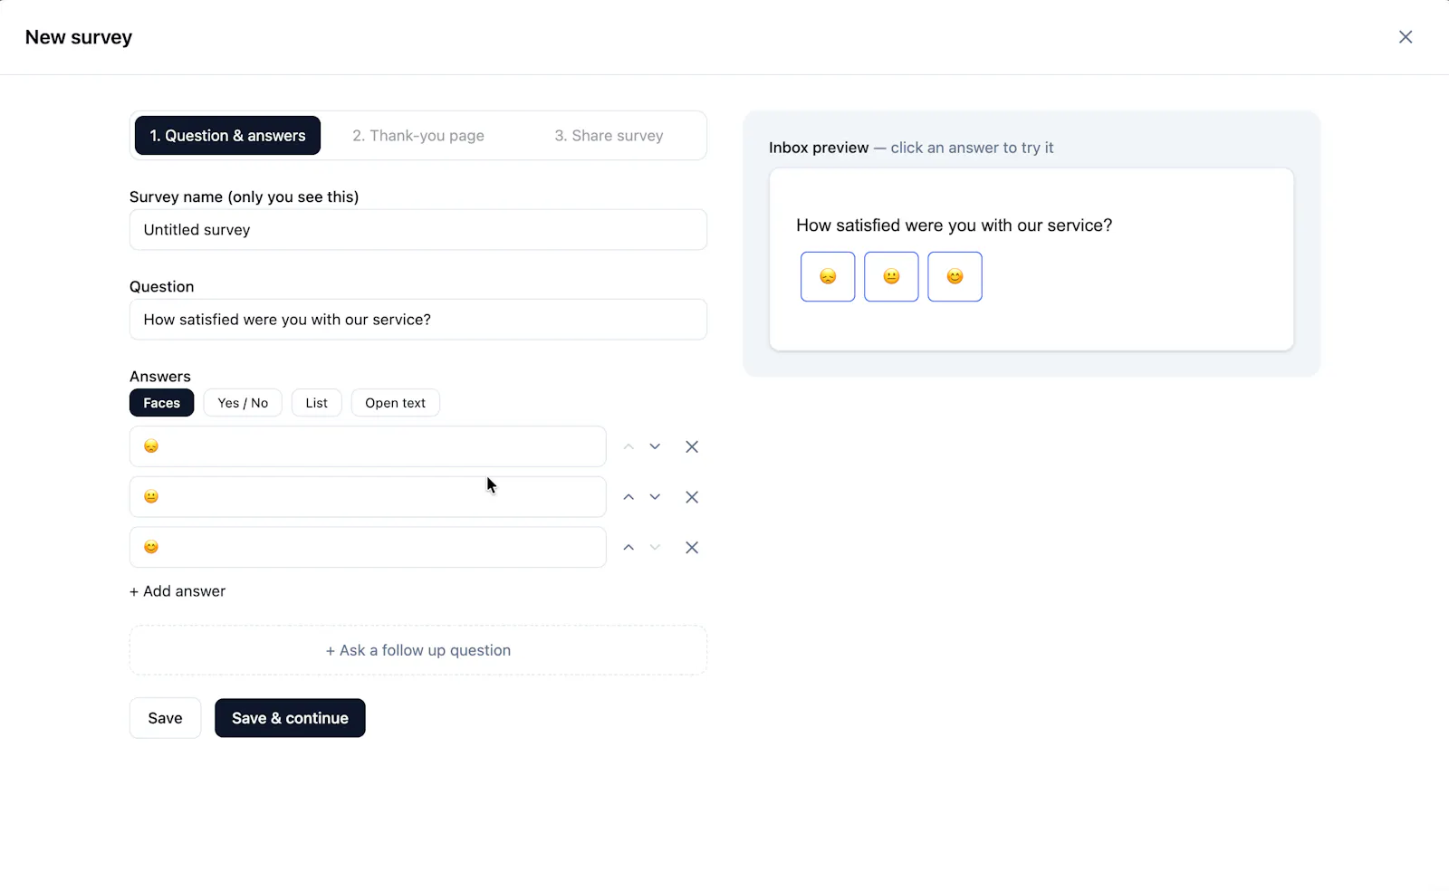Focus the Question text field
1449x891 pixels.
(x=418, y=320)
